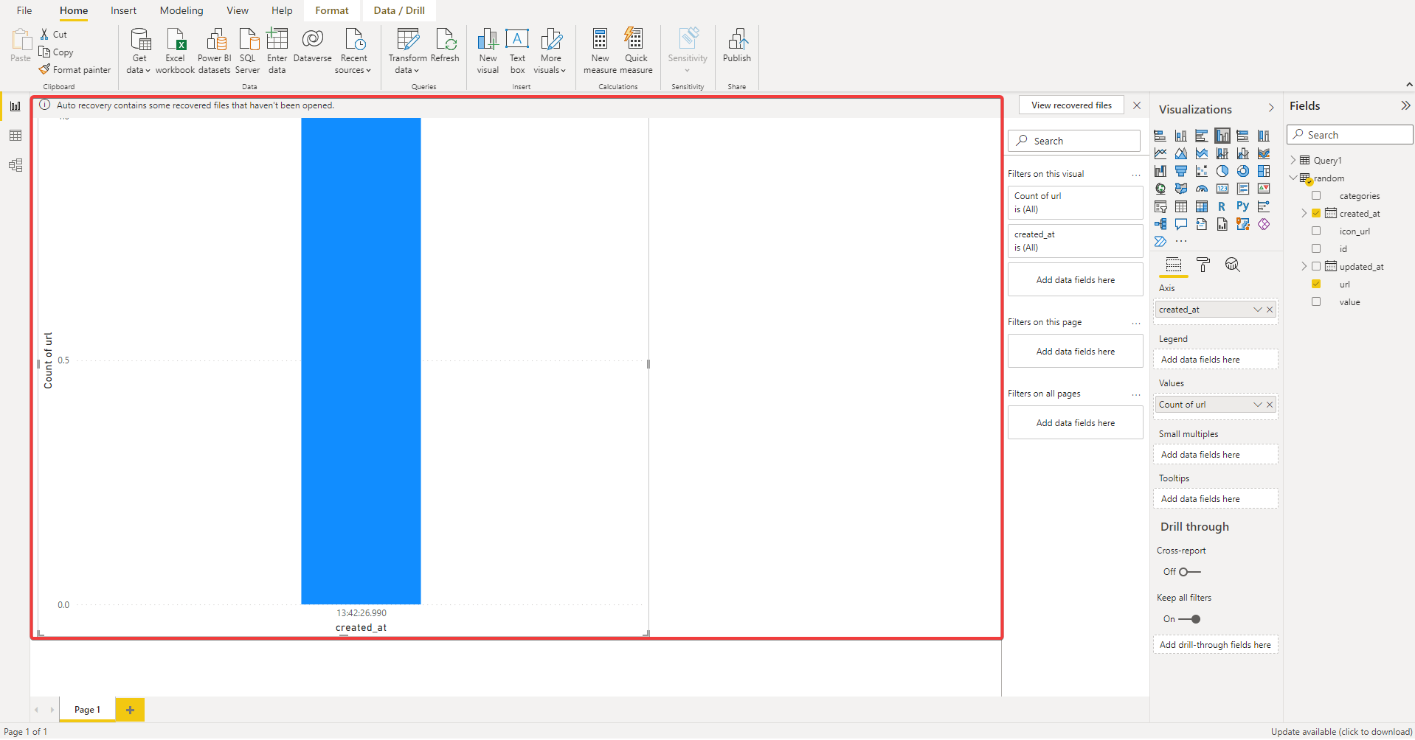Switch to the Format ribbon tab
Screen dimensions: 1415x740
point(332,10)
